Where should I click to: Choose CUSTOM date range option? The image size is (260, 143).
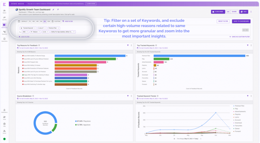click(56, 22)
